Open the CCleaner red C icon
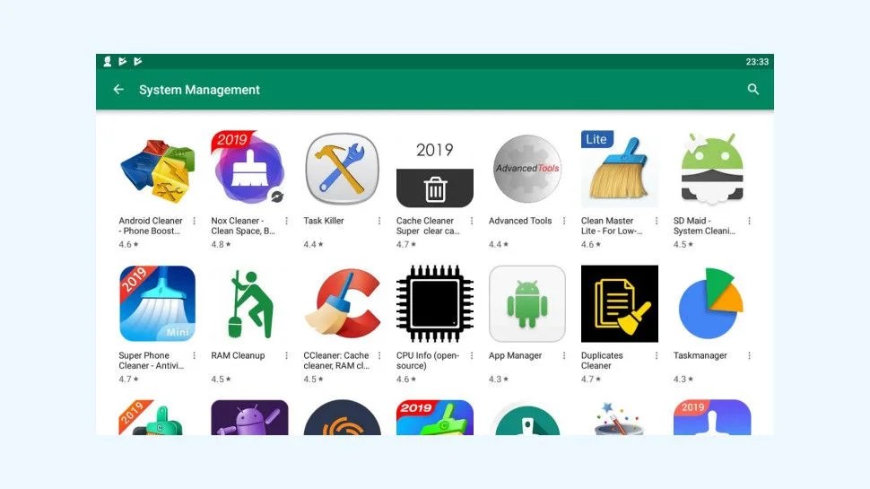The image size is (870, 489). pos(343,303)
